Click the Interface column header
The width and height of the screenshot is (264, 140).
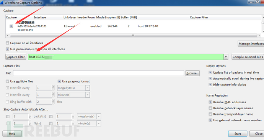point(40,17)
